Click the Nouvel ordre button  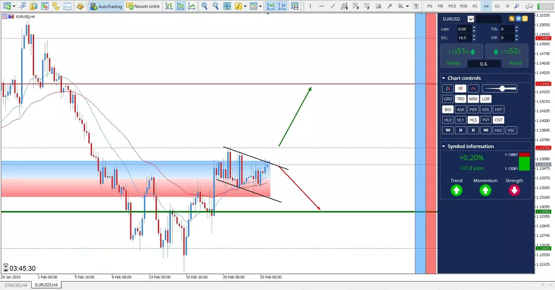[143, 6]
